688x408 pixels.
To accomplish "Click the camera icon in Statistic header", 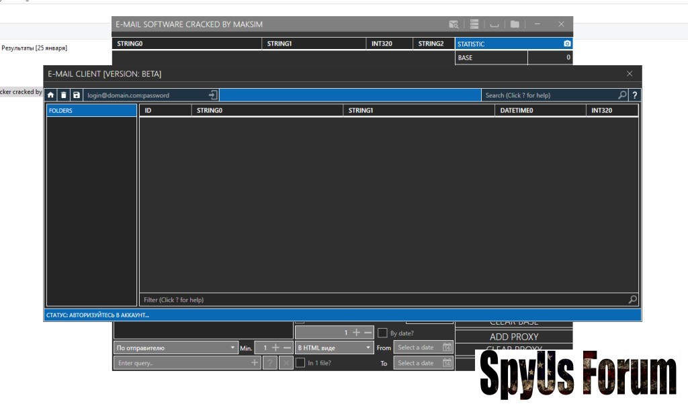I will (x=567, y=44).
